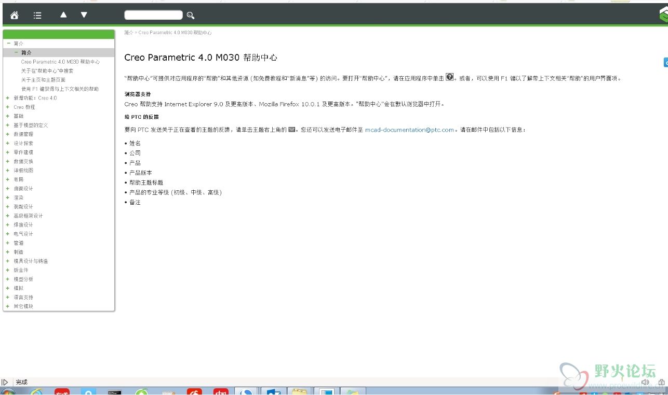Image resolution: width=668 pixels, height=395 pixels.
Task: Click the page heading Creo Parametric 4.0 M030 帮助中心
Action: point(201,57)
